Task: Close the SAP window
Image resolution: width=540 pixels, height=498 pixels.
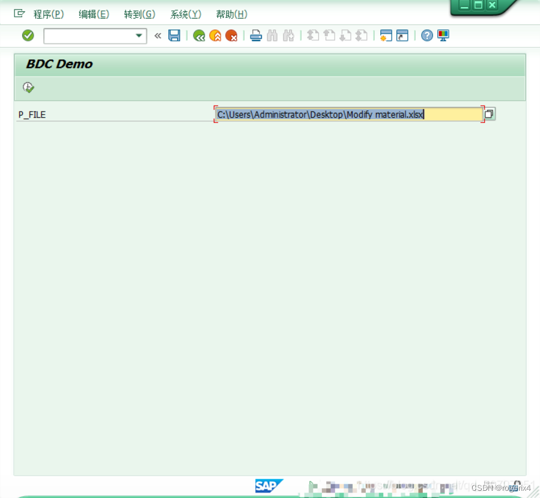Action: 492,5
